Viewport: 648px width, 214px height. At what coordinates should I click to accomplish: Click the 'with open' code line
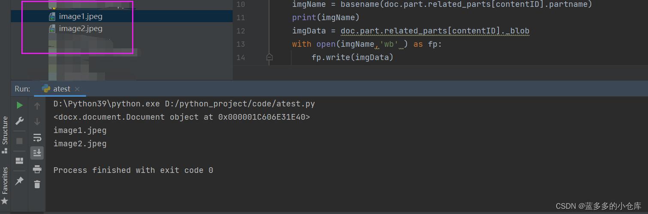367,44
